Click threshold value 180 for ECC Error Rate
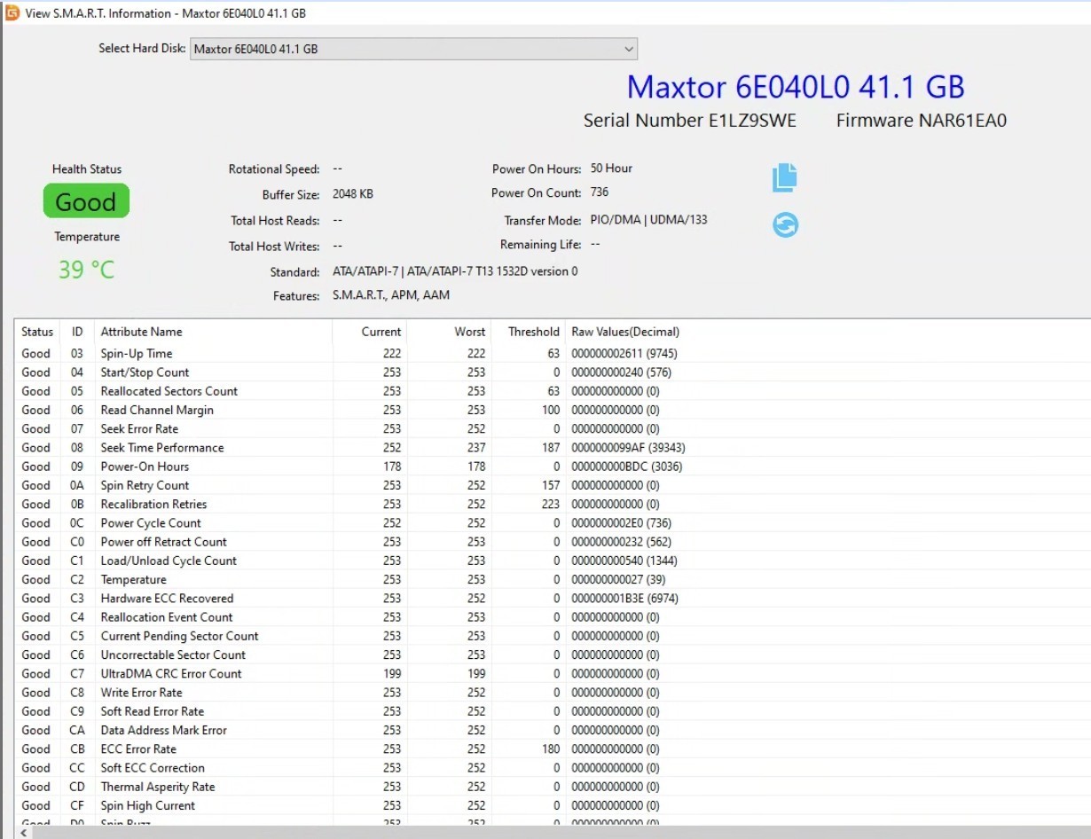This screenshot has height=839, width=1091. click(550, 749)
